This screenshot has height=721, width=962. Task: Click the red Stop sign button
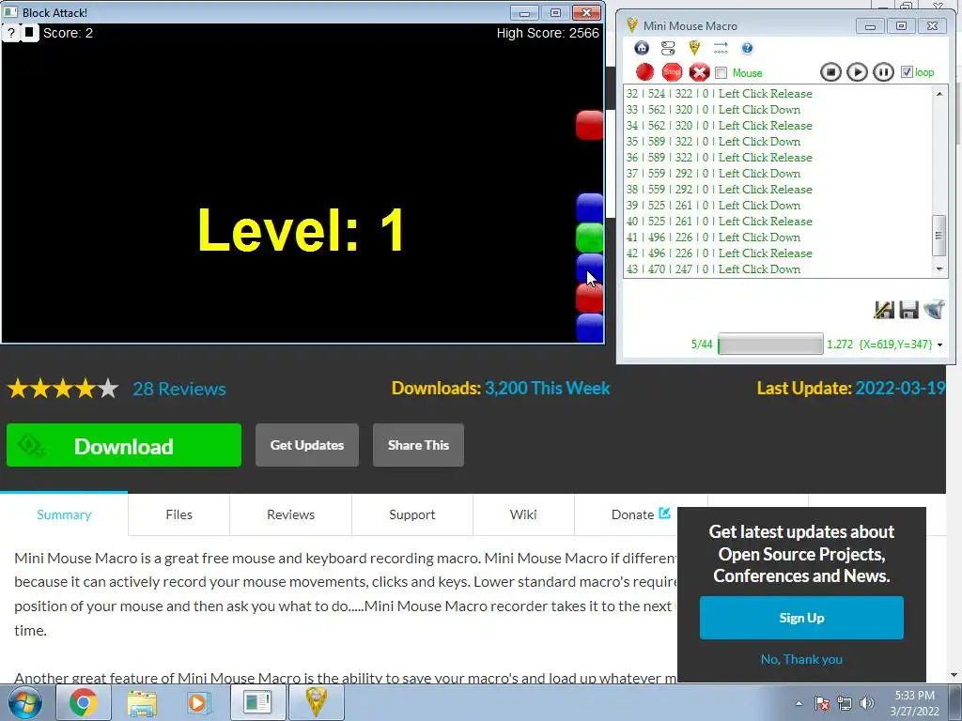[673, 72]
